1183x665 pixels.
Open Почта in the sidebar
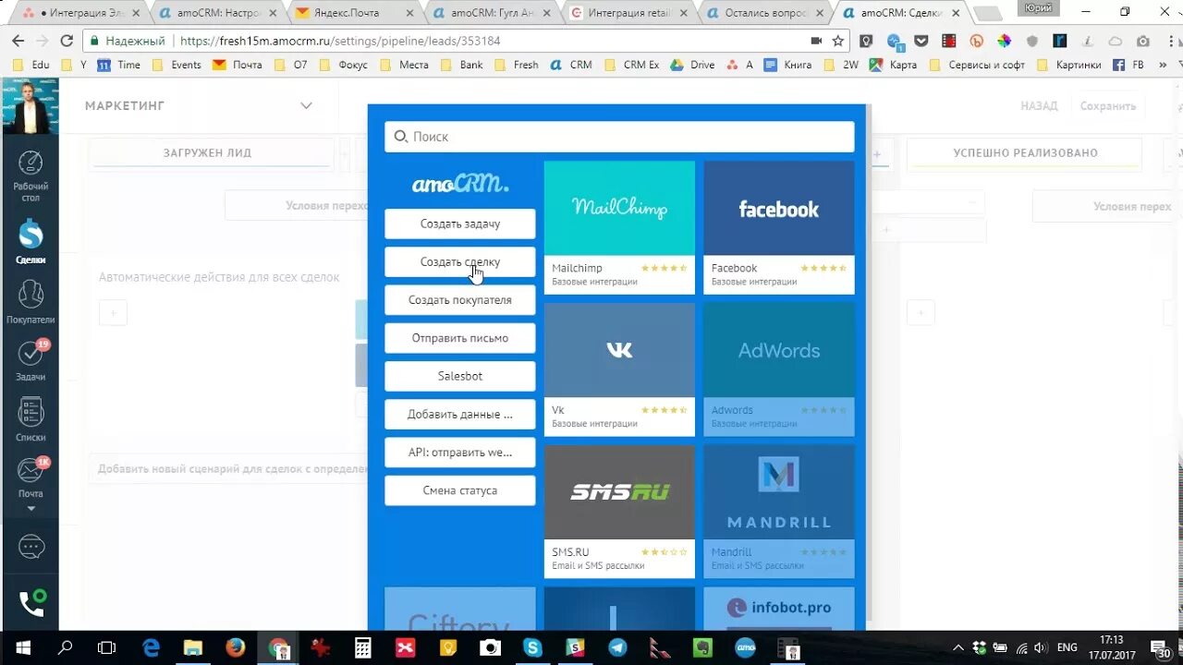click(30, 478)
